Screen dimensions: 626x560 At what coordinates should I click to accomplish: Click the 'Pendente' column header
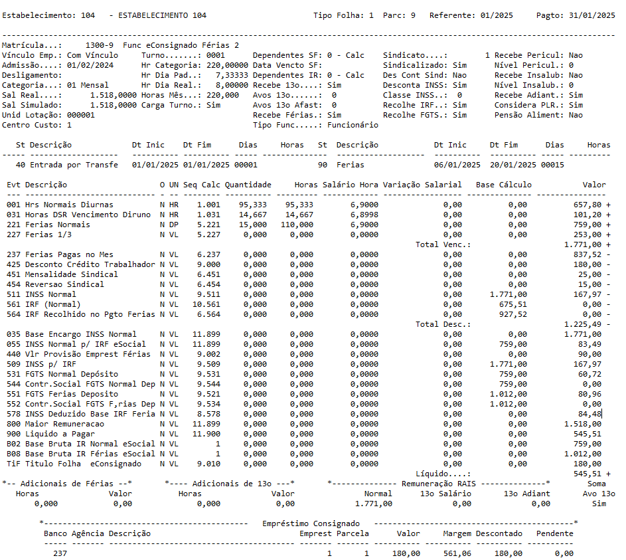(554, 535)
